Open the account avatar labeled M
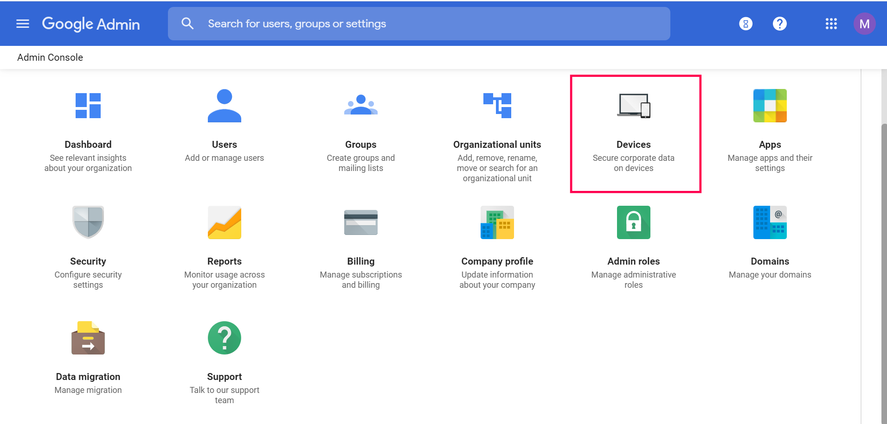The width and height of the screenshot is (887, 424). pyautogui.click(x=865, y=24)
